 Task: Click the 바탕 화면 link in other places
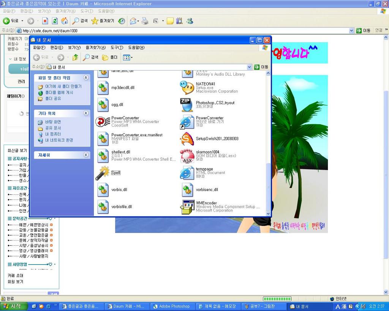[x=53, y=122]
